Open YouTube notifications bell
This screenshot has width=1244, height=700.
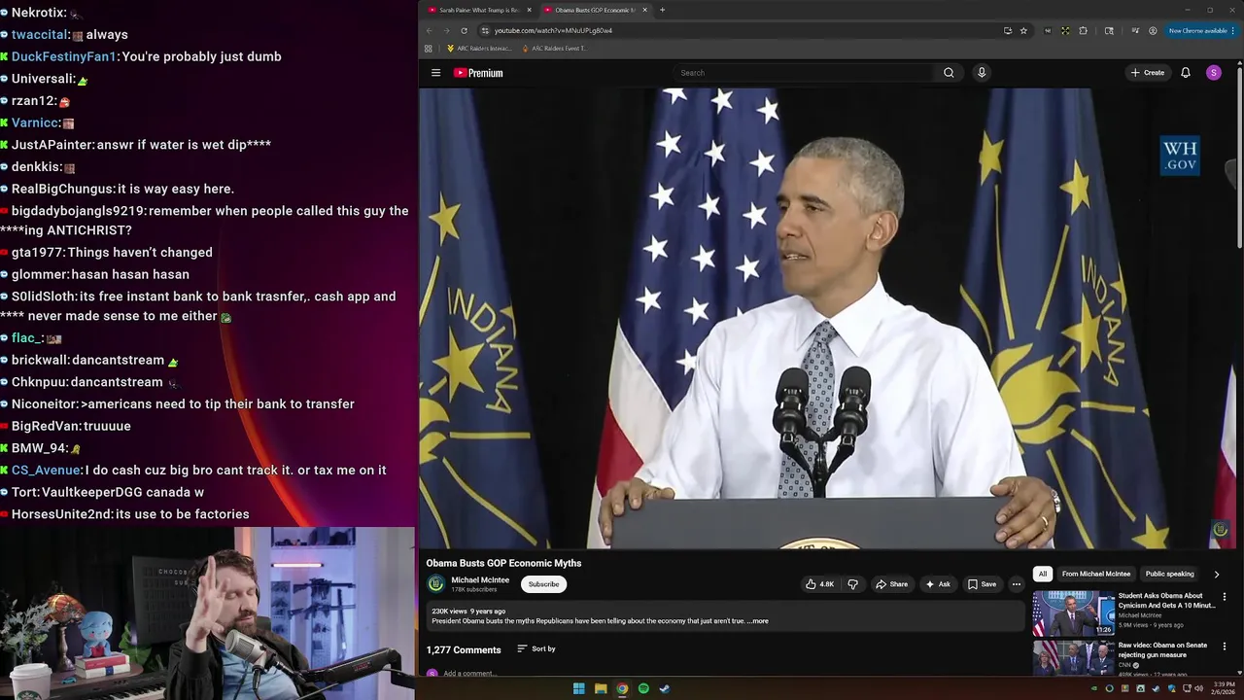[1186, 73]
